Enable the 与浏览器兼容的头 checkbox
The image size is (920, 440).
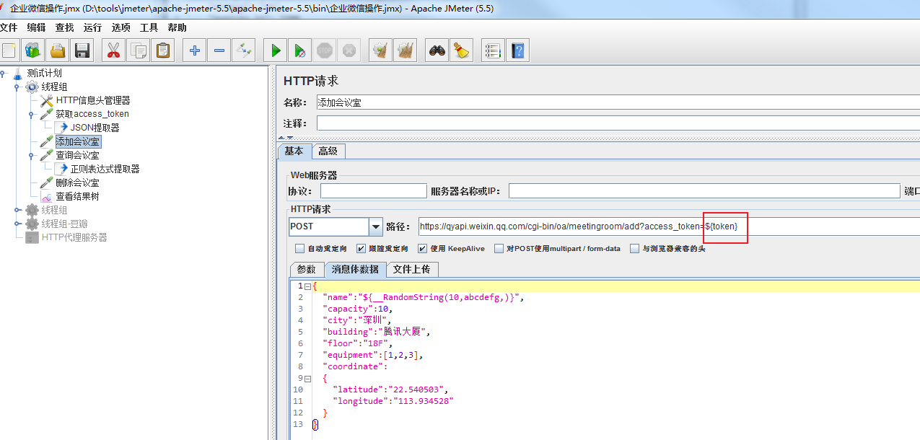point(634,249)
